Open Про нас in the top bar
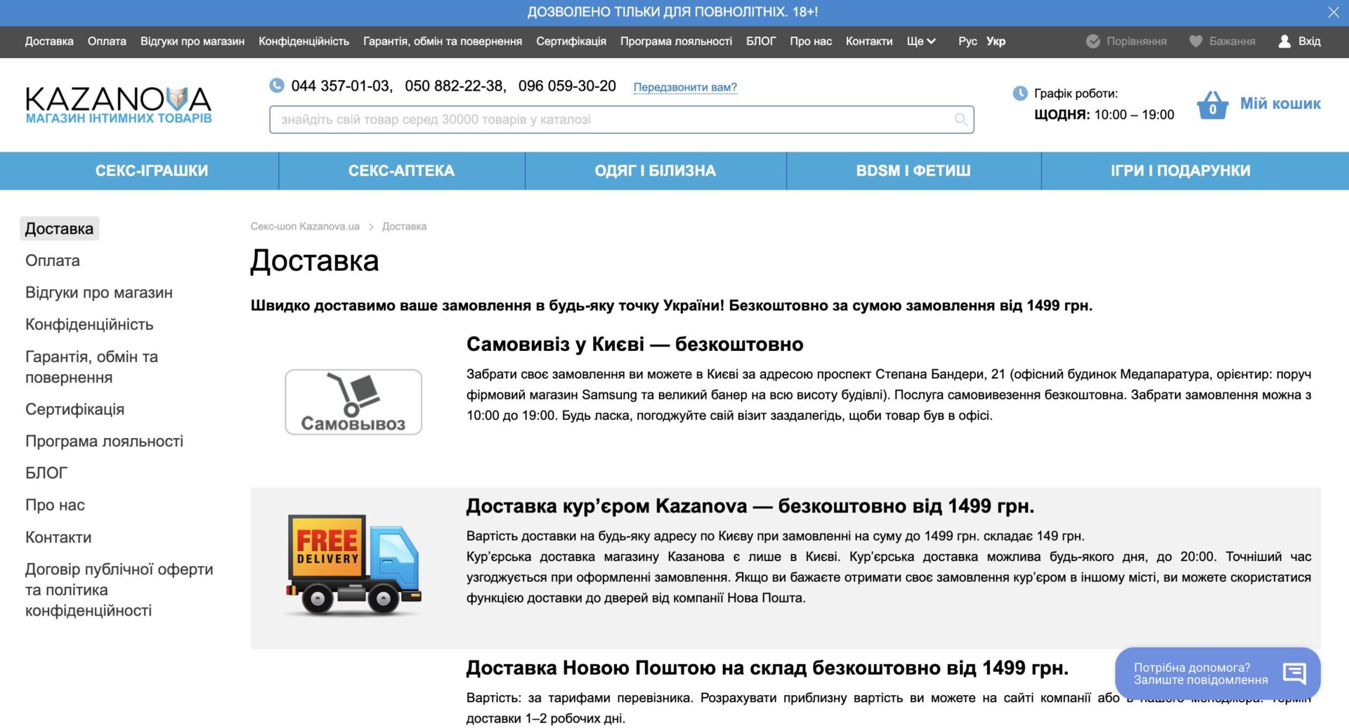 coord(811,41)
